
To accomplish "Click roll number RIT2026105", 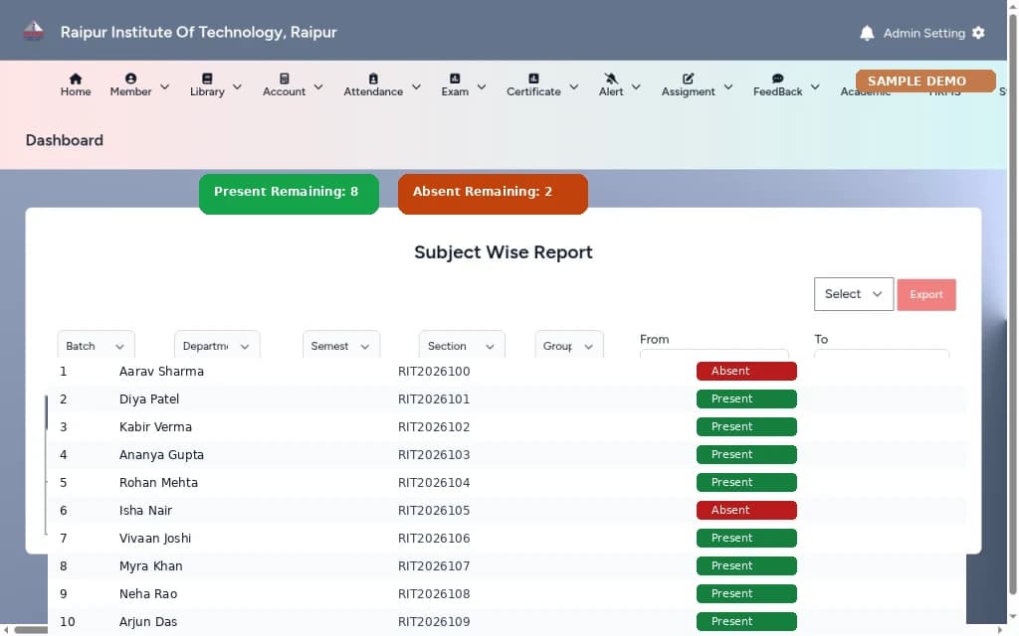I will [434, 511].
